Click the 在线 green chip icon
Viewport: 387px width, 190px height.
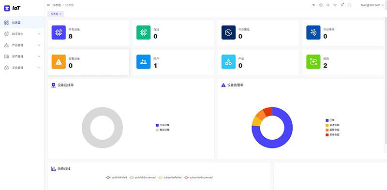(143, 32)
